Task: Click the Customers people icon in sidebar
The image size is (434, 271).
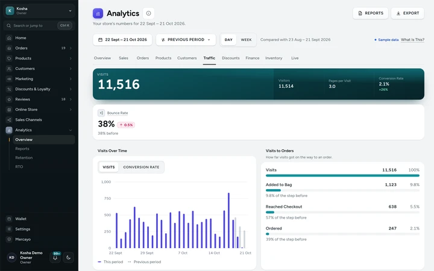Action: (x=9, y=69)
